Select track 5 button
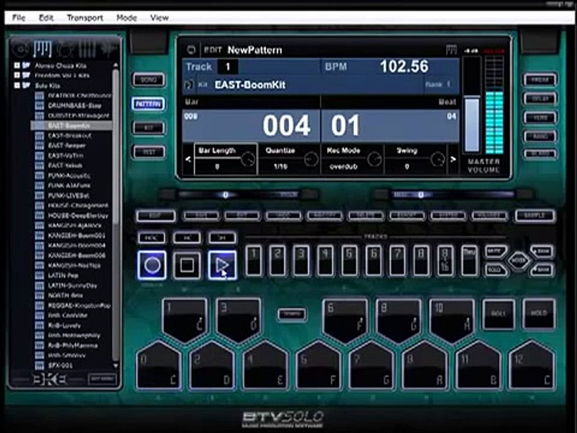The width and height of the screenshot is (577, 433). (349, 261)
